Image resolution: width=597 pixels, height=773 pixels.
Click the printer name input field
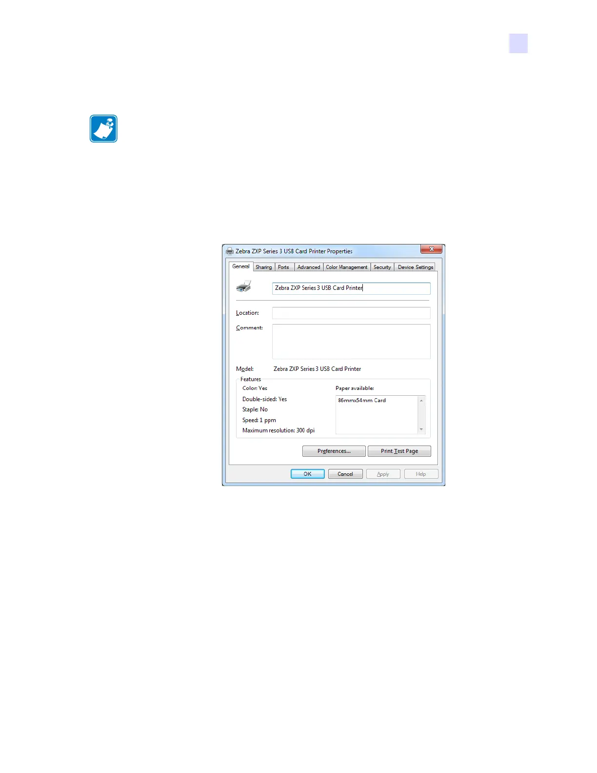click(351, 288)
